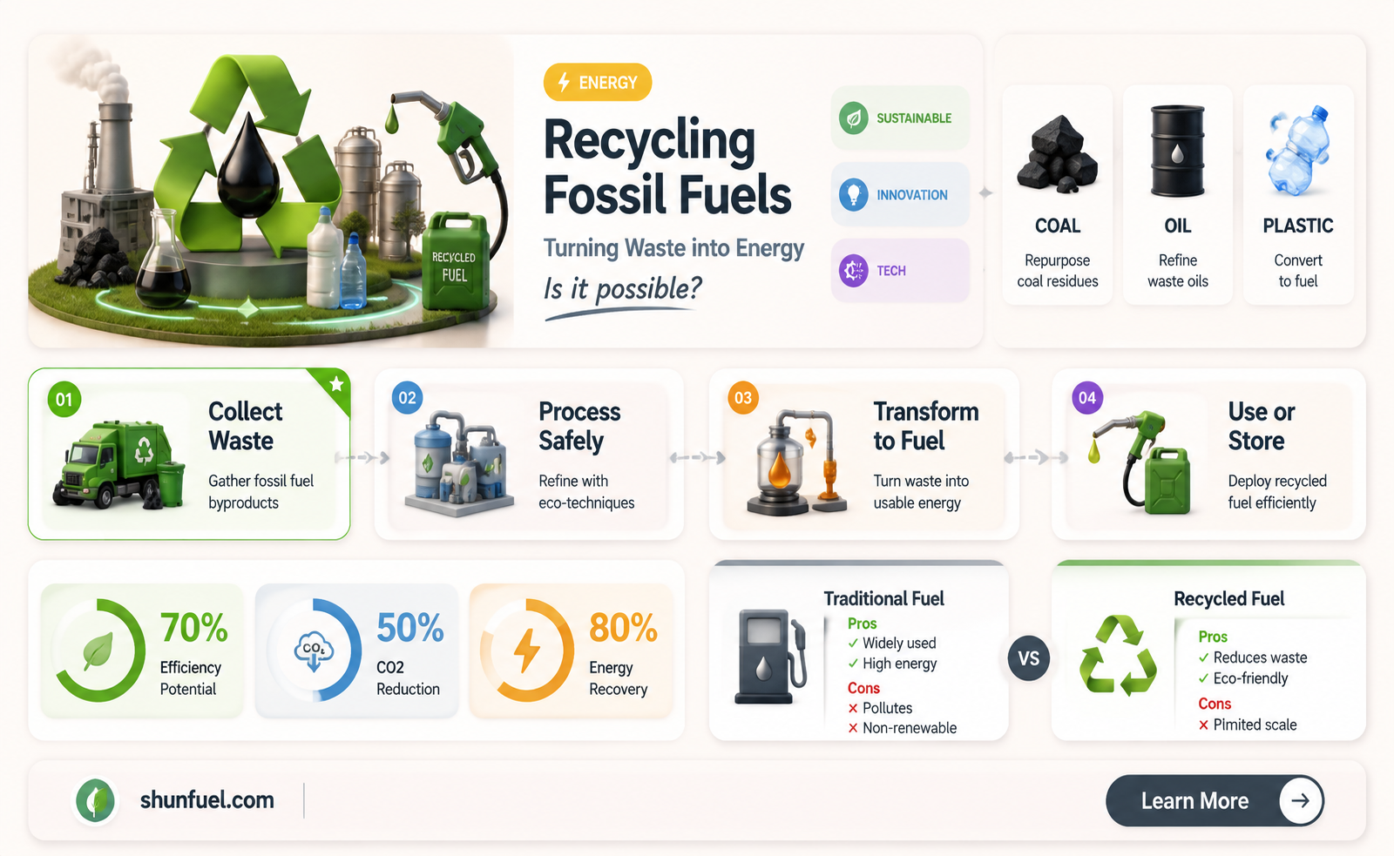Click the green garbage truck icon
The height and width of the screenshot is (856, 1394).
[x=119, y=464]
